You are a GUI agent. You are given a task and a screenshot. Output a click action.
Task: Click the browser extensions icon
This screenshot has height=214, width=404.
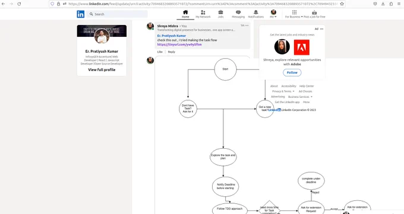[391, 4]
